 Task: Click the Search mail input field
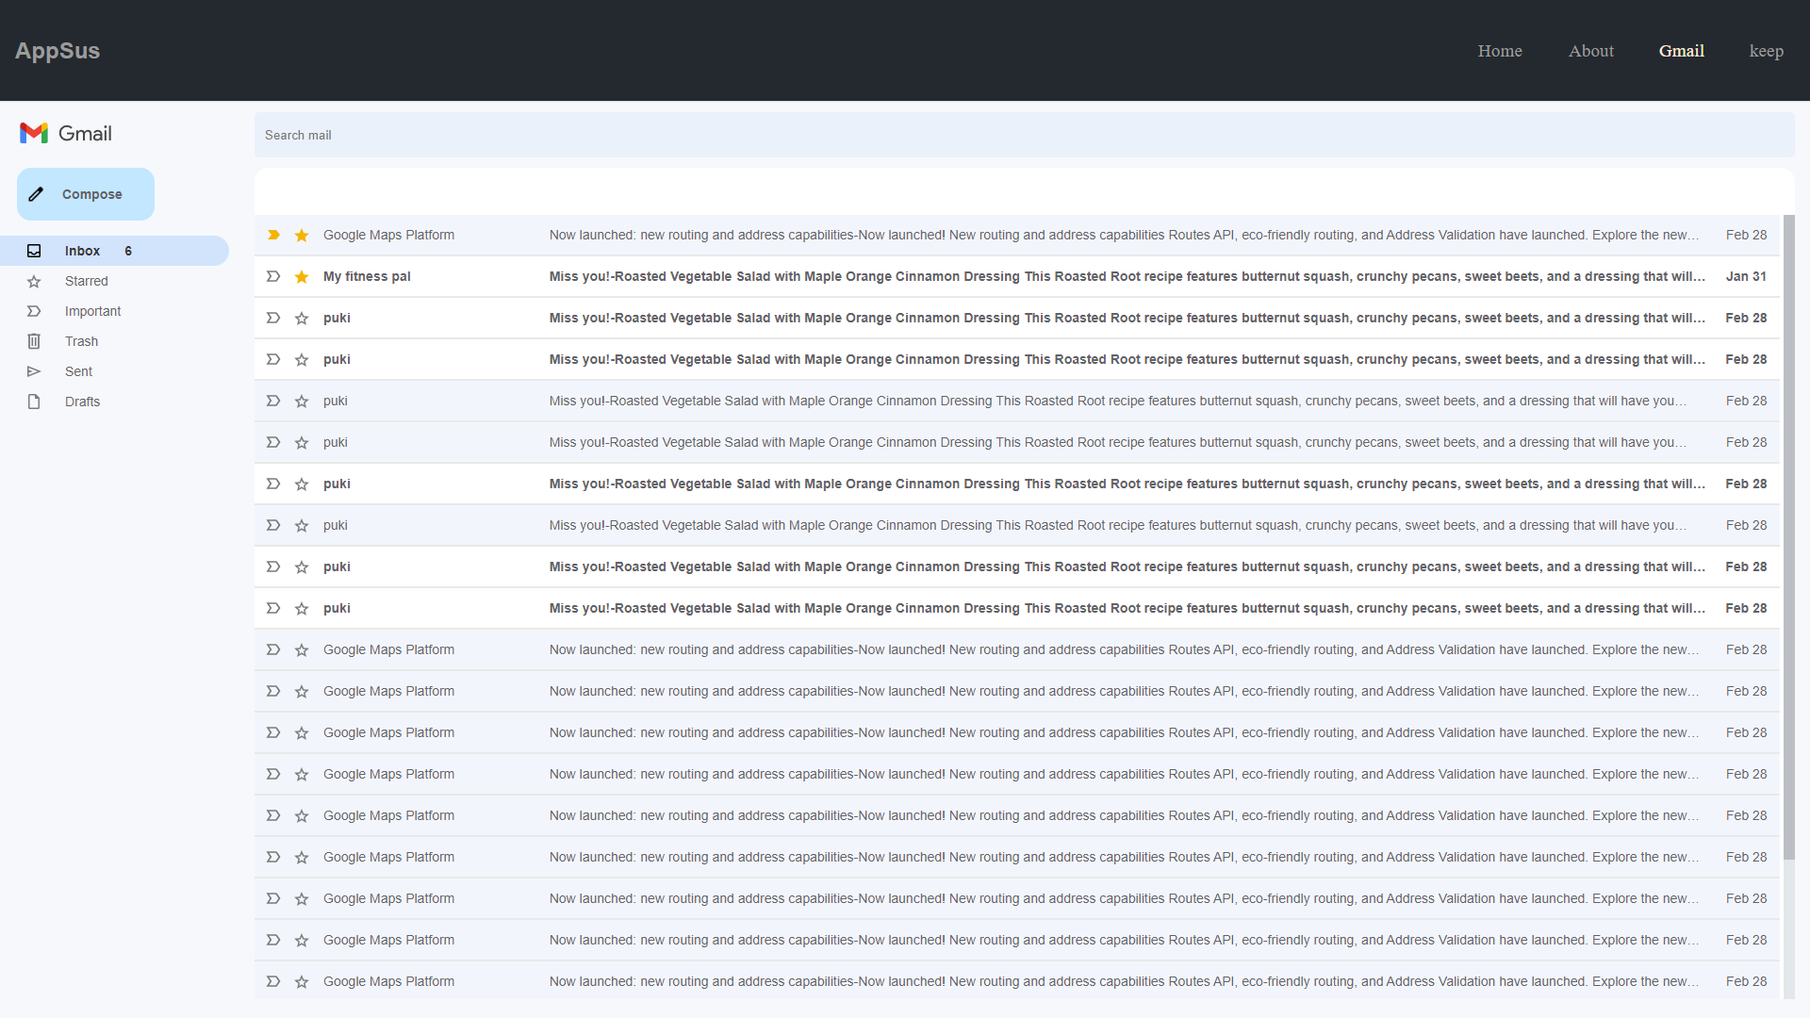pos(1024,135)
